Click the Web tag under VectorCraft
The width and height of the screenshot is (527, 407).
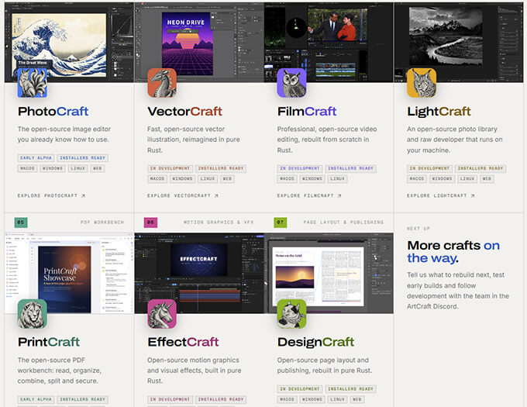(x=227, y=179)
